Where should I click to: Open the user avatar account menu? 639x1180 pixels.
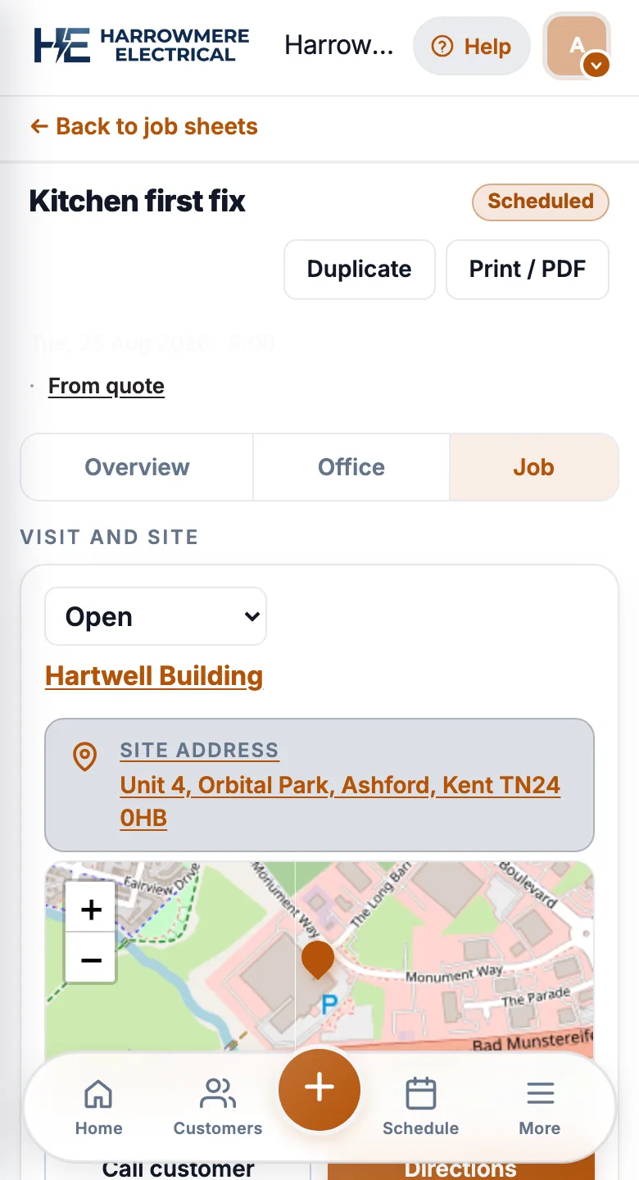tap(578, 46)
